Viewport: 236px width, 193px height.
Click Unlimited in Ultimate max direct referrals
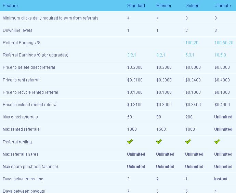pos(223,117)
